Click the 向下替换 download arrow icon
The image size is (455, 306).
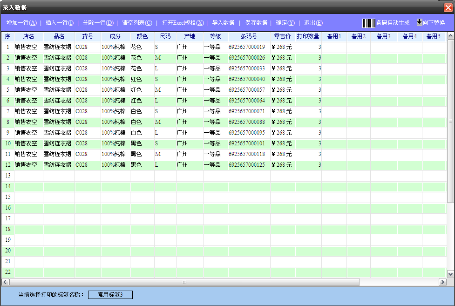click(419, 22)
